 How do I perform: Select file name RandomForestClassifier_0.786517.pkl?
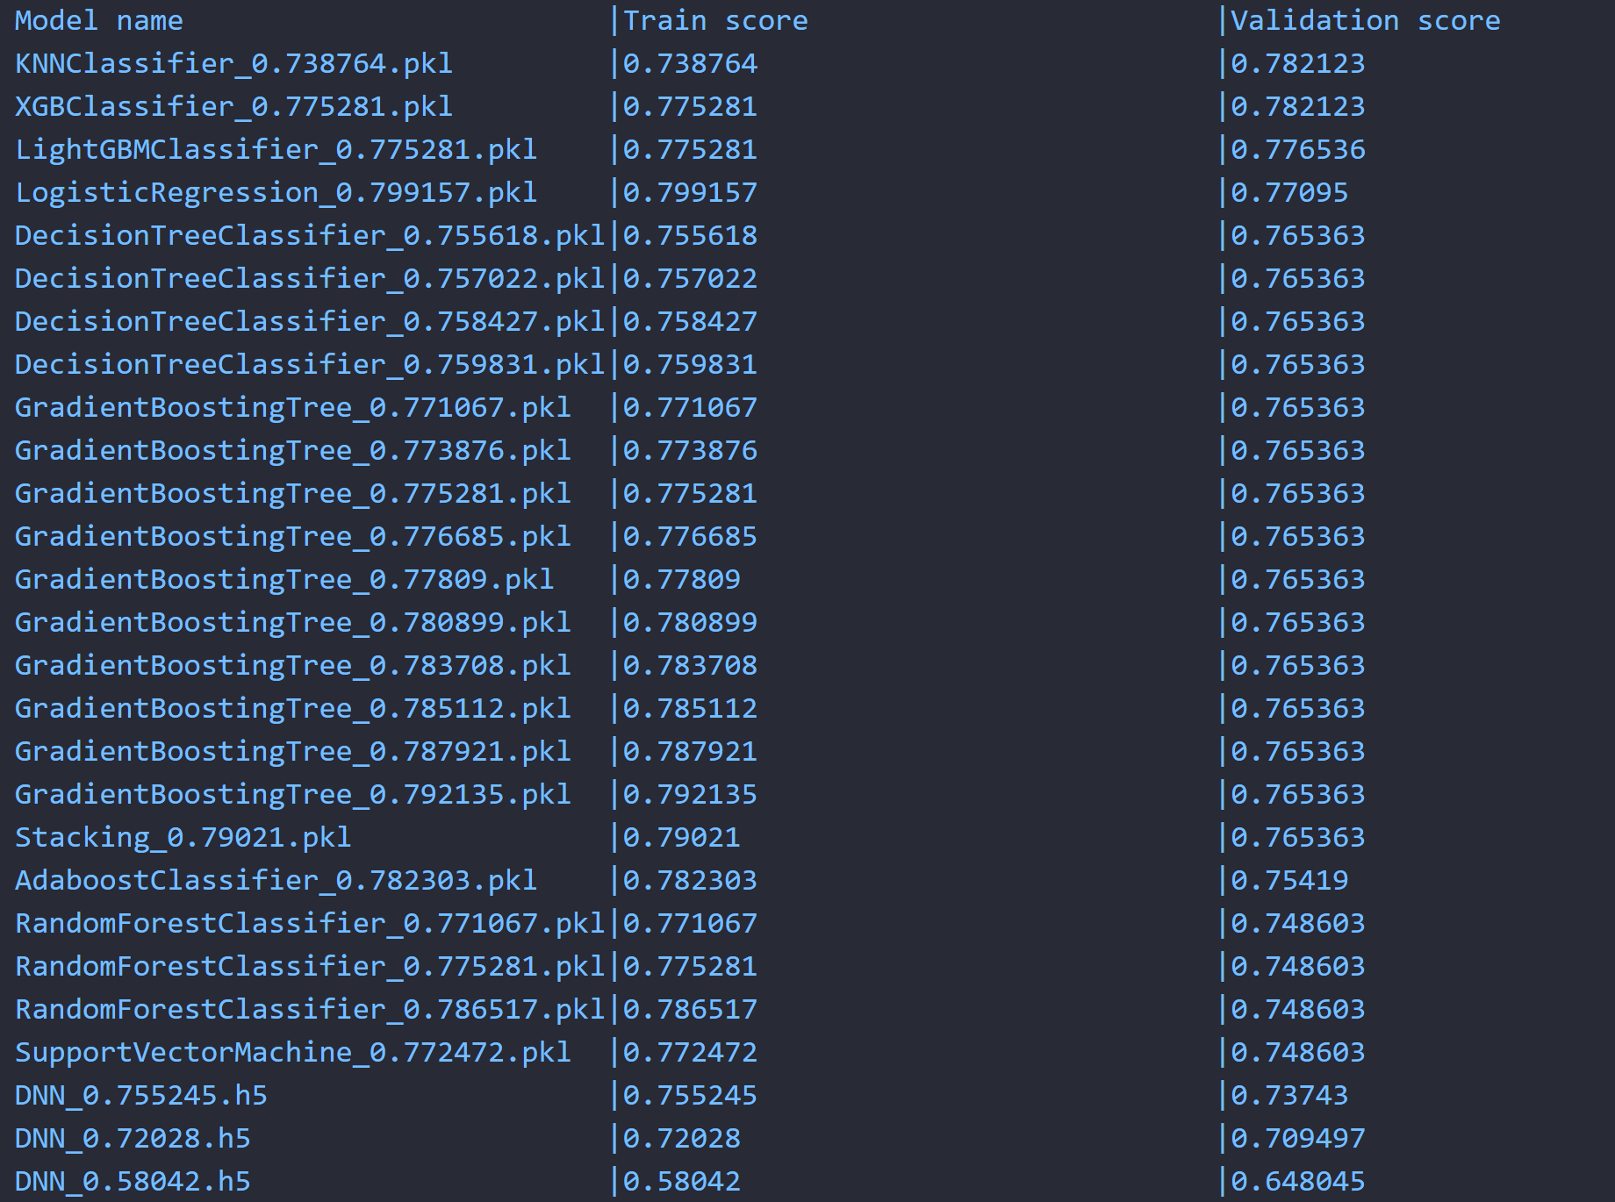pos(310,1010)
